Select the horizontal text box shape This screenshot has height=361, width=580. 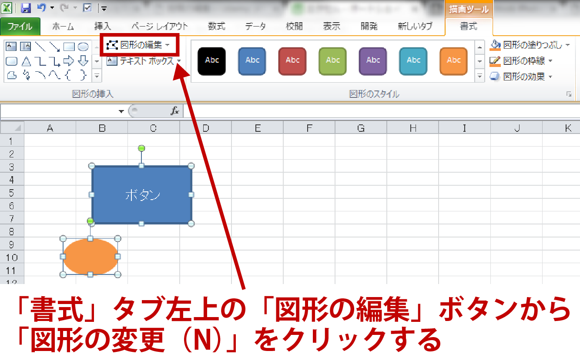click(11, 47)
